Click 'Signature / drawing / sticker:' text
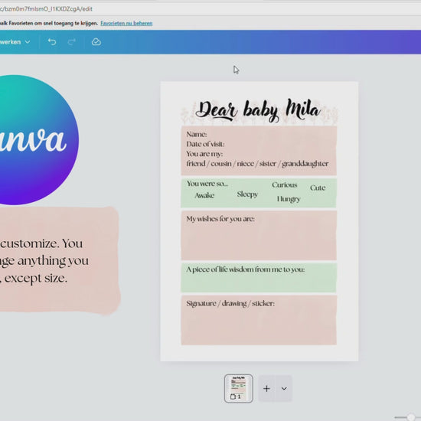The height and width of the screenshot is (421, 421). [x=230, y=304]
